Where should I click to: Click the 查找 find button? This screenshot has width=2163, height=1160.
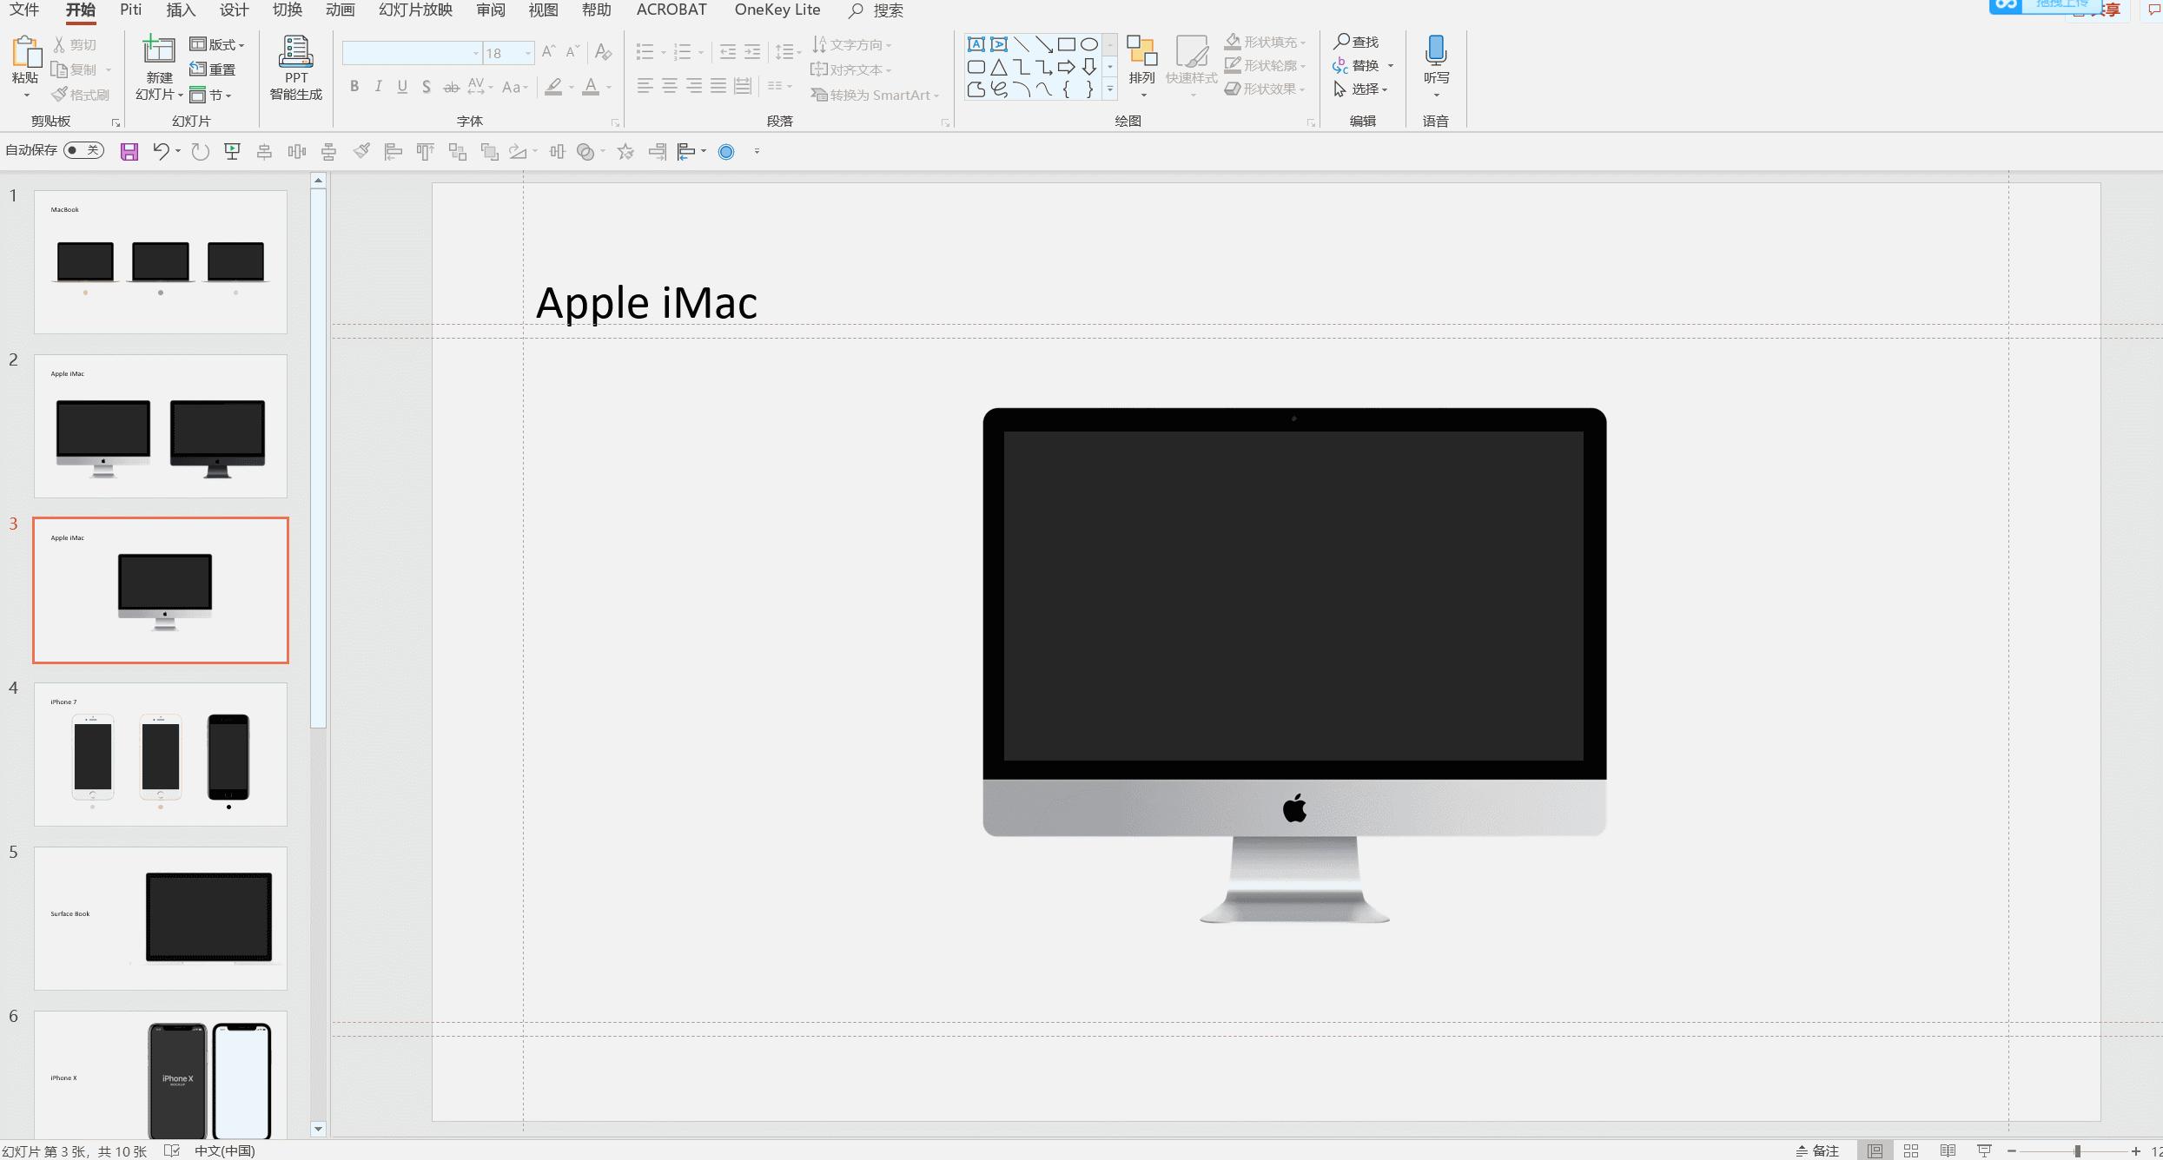1356,42
